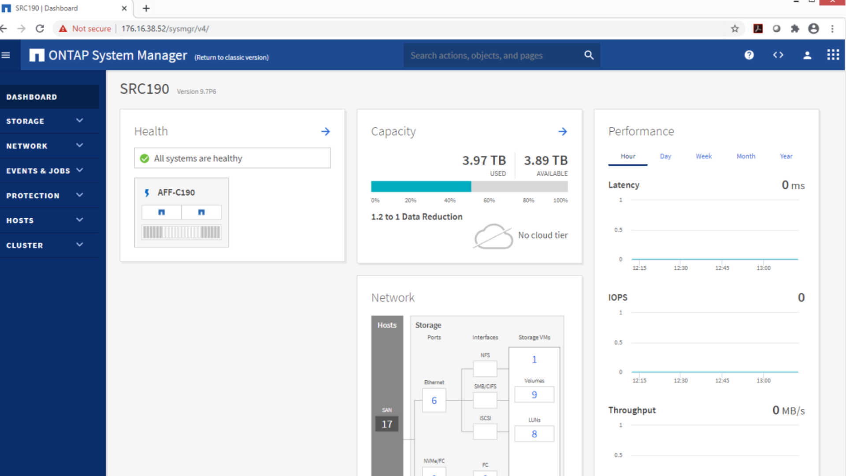Click the search magnifier icon
The width and height of the screenshot is (846, 476).
pyautogui.click(x=589, y=55)
